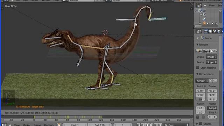This screenshot has height=126, width=224.
Task: Click the resolution Y field showing 720
Action: click(200, 95)
